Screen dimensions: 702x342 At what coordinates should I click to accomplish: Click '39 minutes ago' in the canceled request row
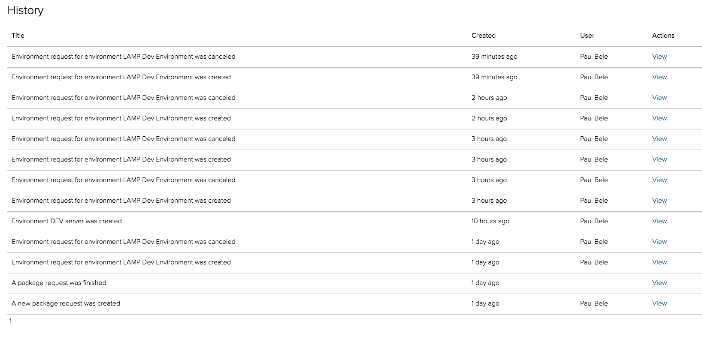(x=494, y=57)
